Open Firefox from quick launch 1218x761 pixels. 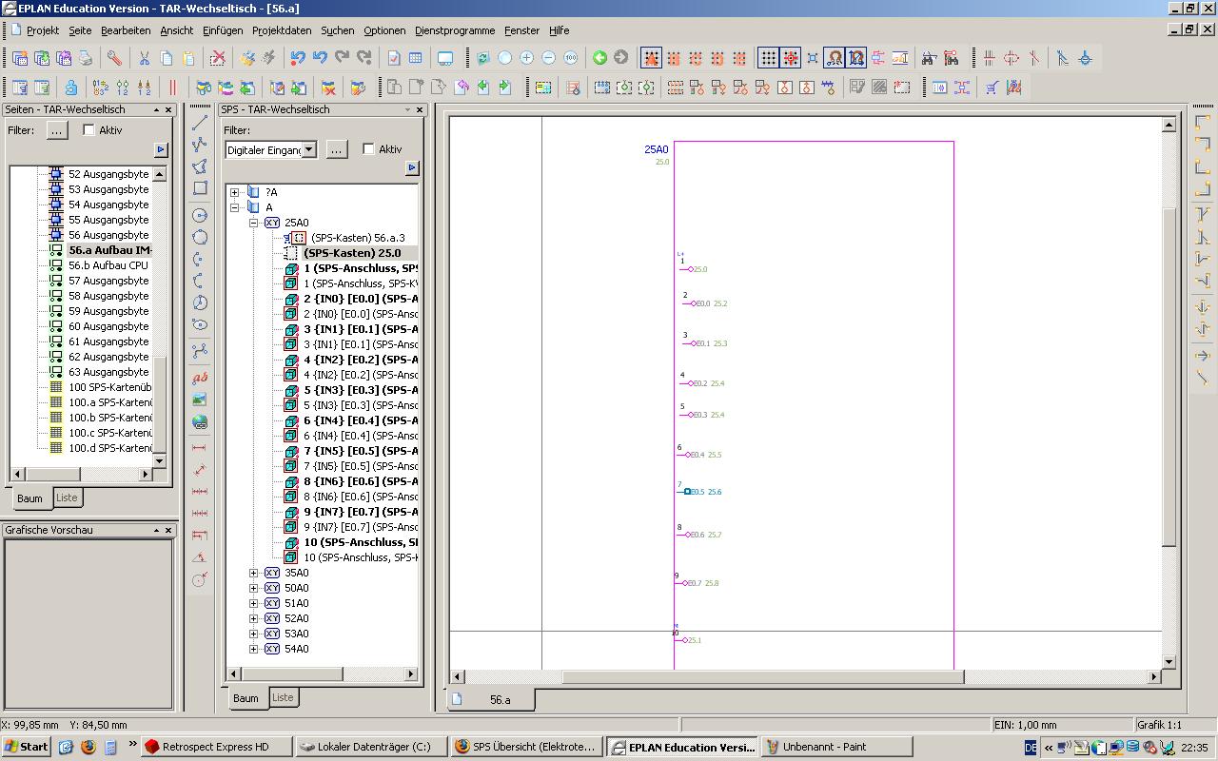(88, 747)
